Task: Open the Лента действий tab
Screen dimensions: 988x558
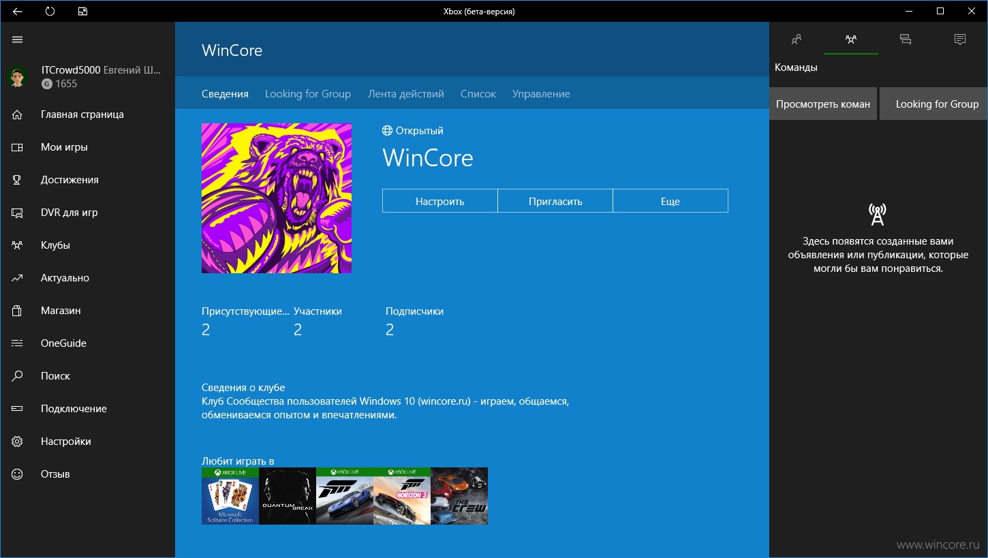Action: [x=406, y=94]
